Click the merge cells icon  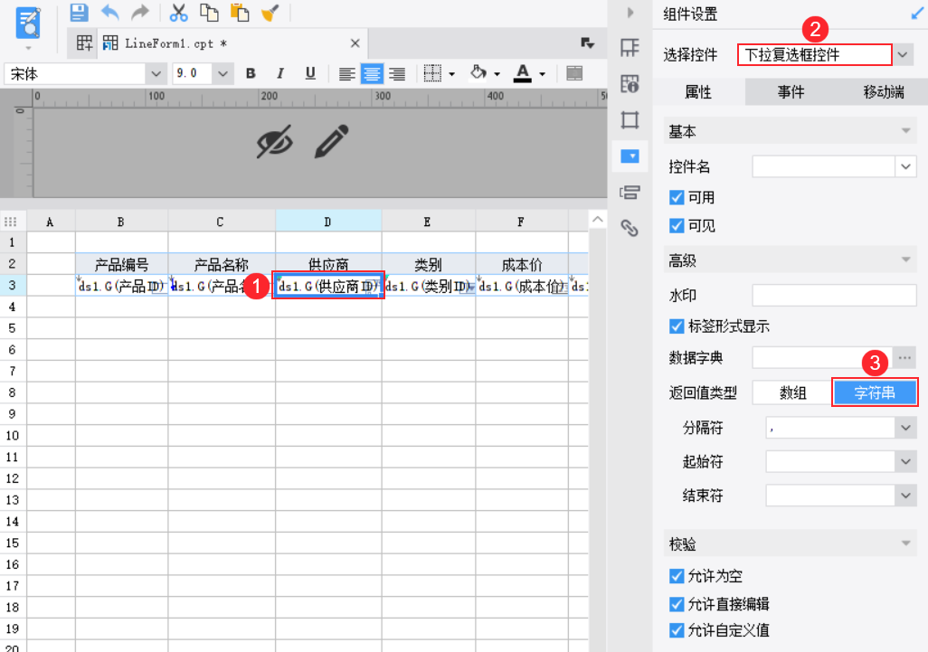[574, 73]
